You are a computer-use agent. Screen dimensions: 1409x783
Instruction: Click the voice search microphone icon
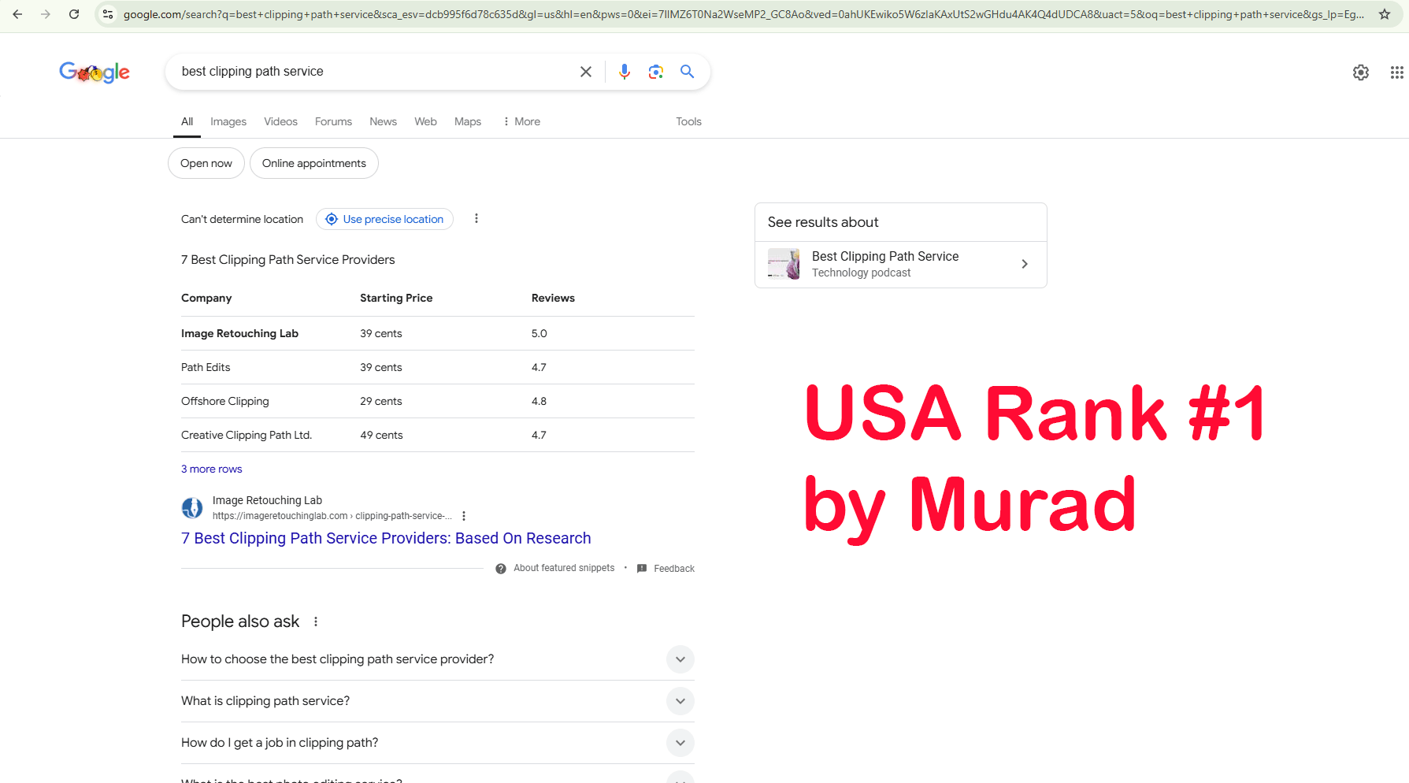[624, 72]
